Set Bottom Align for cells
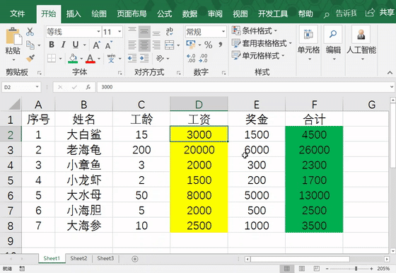This screenshot has height=273, width=396. tap(156, 32)
